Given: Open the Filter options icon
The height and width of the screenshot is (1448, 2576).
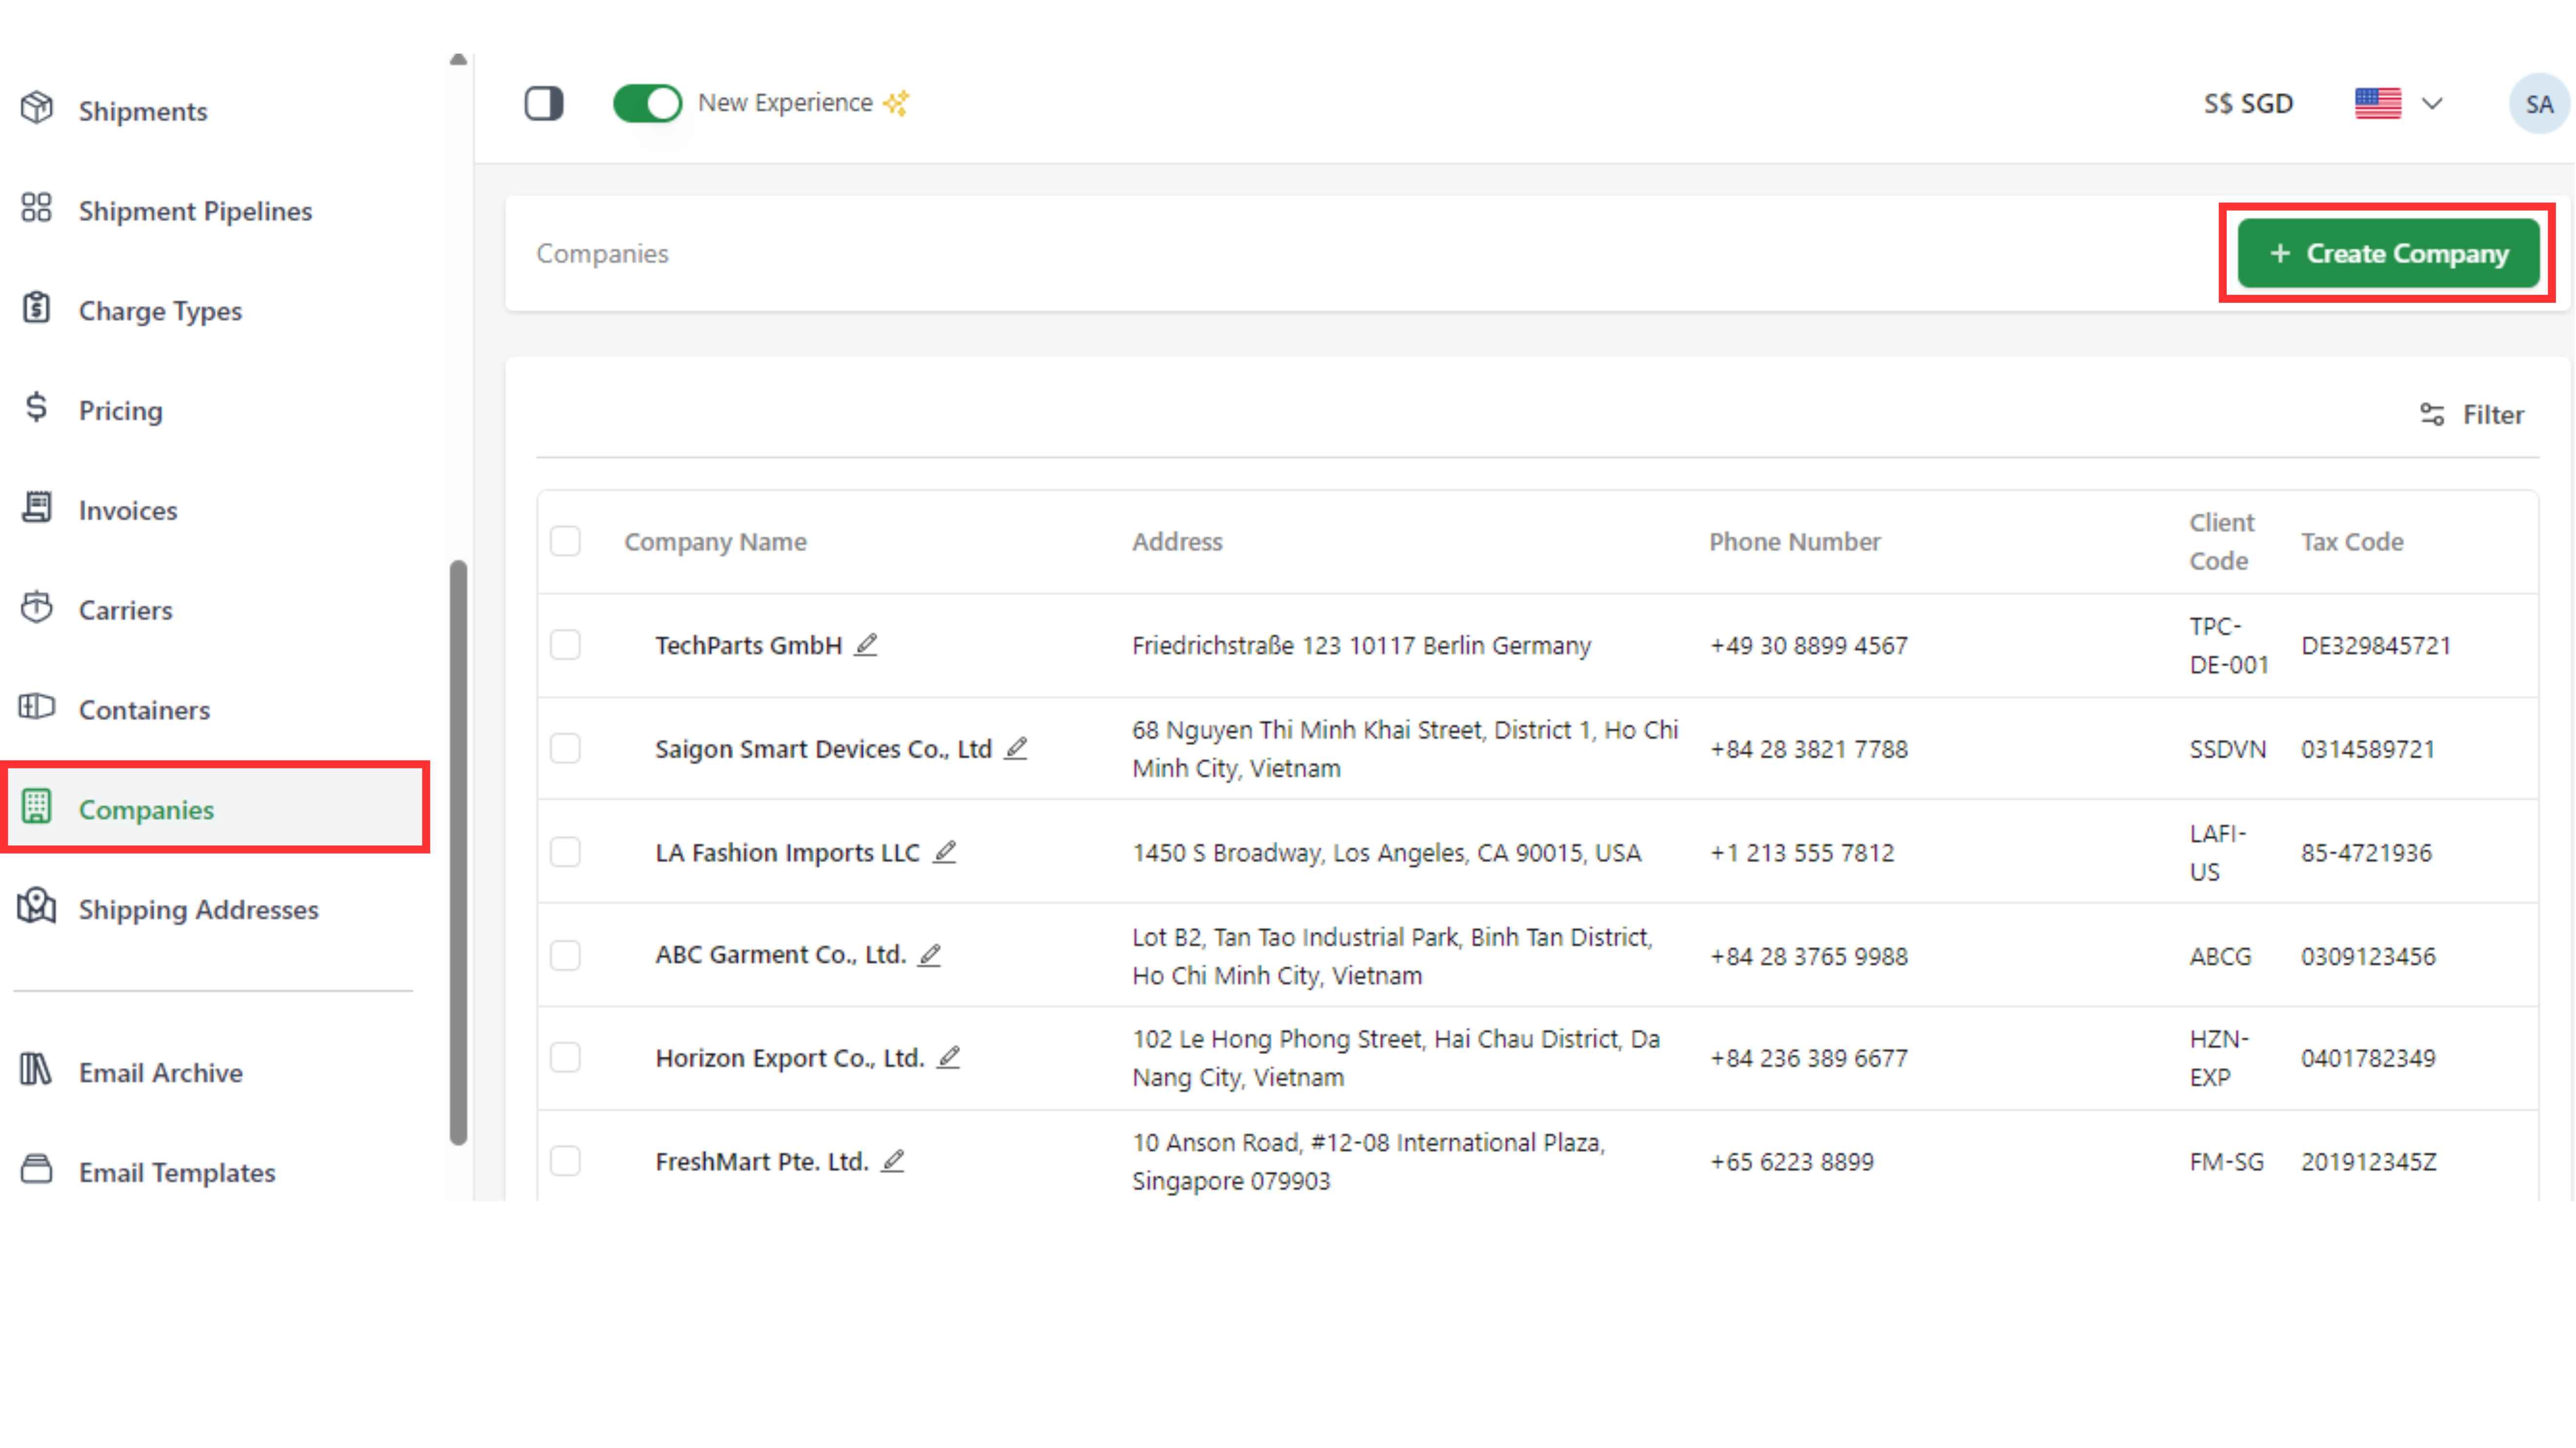Looking at the screenshot, I should (x=2432, y=414).
